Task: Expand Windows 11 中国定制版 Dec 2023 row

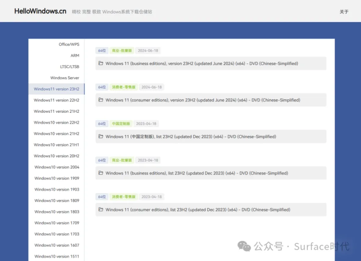Action: pos(211,137)
